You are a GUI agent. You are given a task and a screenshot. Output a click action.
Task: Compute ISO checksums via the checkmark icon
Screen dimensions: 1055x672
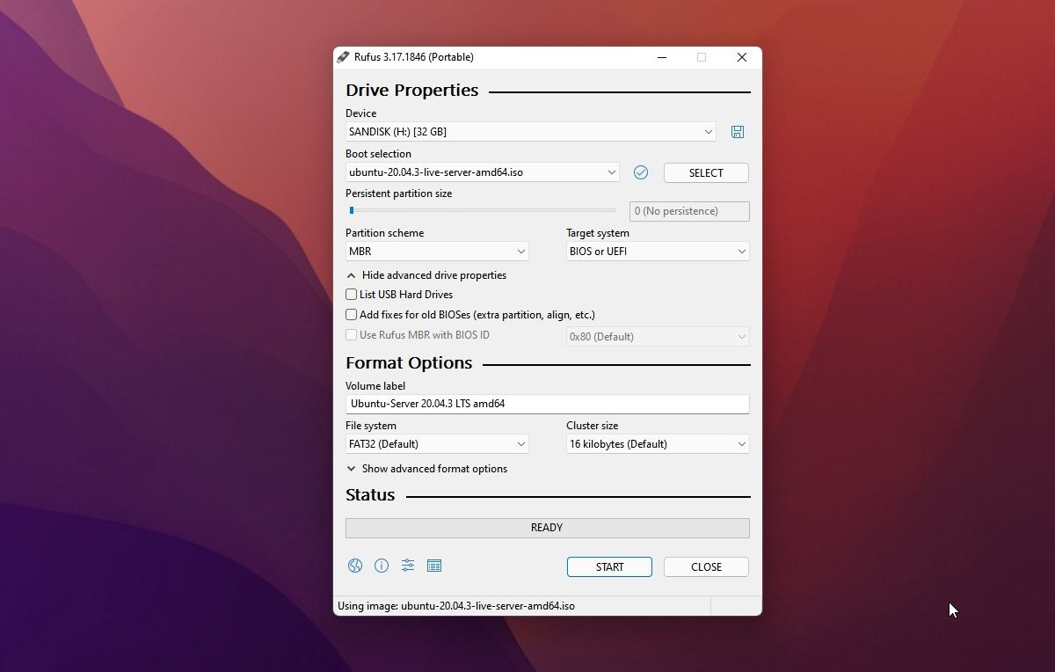pos(641,172)
